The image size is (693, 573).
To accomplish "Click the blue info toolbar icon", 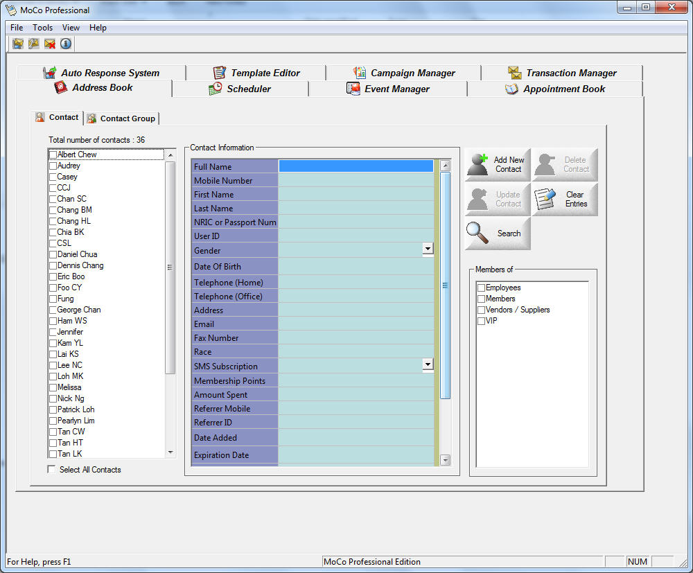I will click(66, 44).
